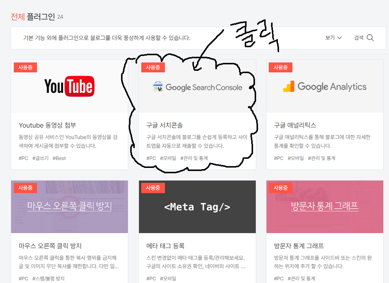Click the 방문자 통계 그래프 banner
The image size is (389, 283).
tap(325, 207)
